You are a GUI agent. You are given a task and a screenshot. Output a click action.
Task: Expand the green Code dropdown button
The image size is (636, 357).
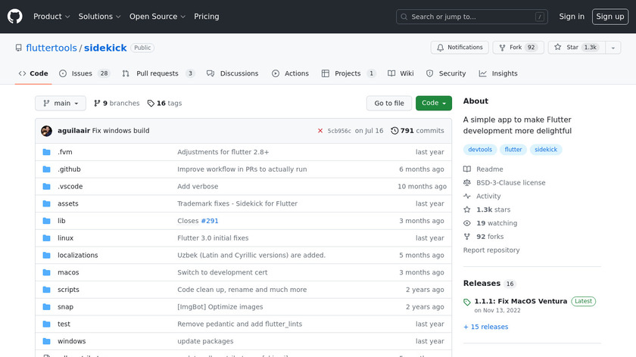pos(433,104)
